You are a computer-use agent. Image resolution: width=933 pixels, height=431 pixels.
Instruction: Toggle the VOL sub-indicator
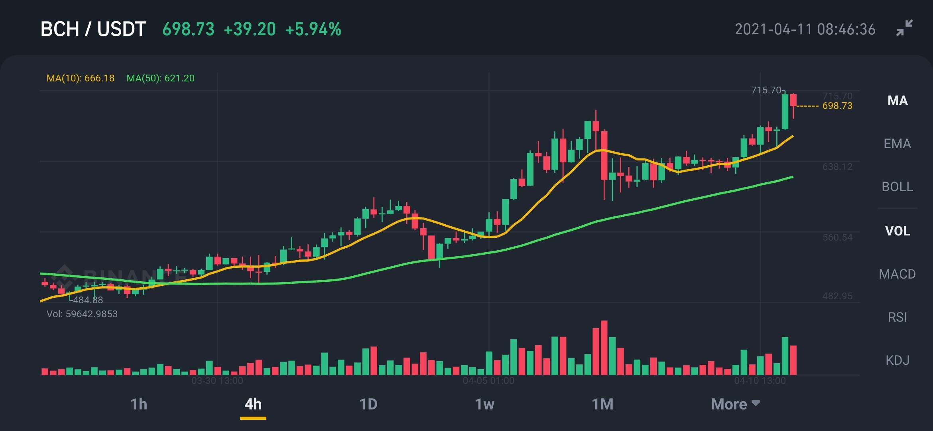coord(898,231)
